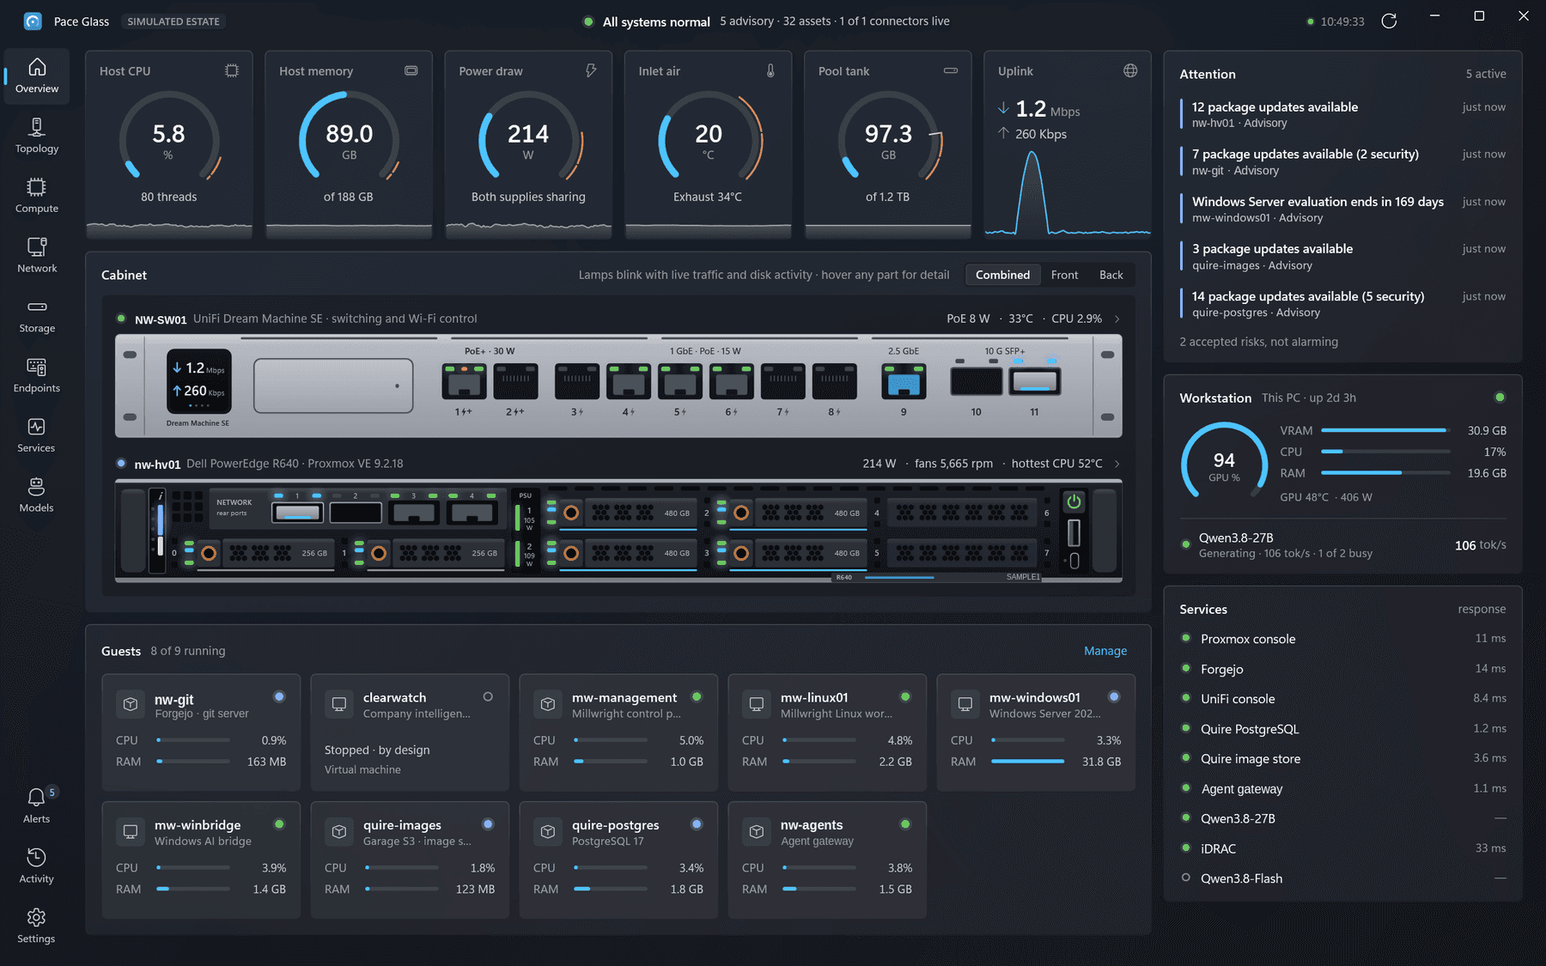Select the Proxmox console service row
The width and height of the screenshot is (1546, 966).
point(1343,639)
